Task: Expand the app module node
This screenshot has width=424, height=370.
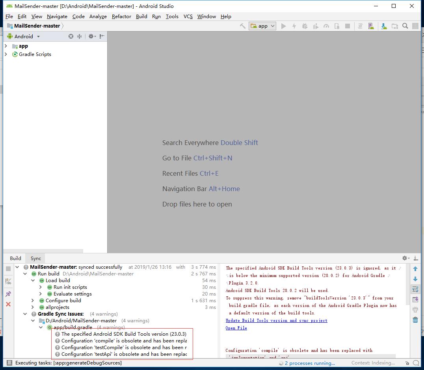Action: [x=6, y=46]
